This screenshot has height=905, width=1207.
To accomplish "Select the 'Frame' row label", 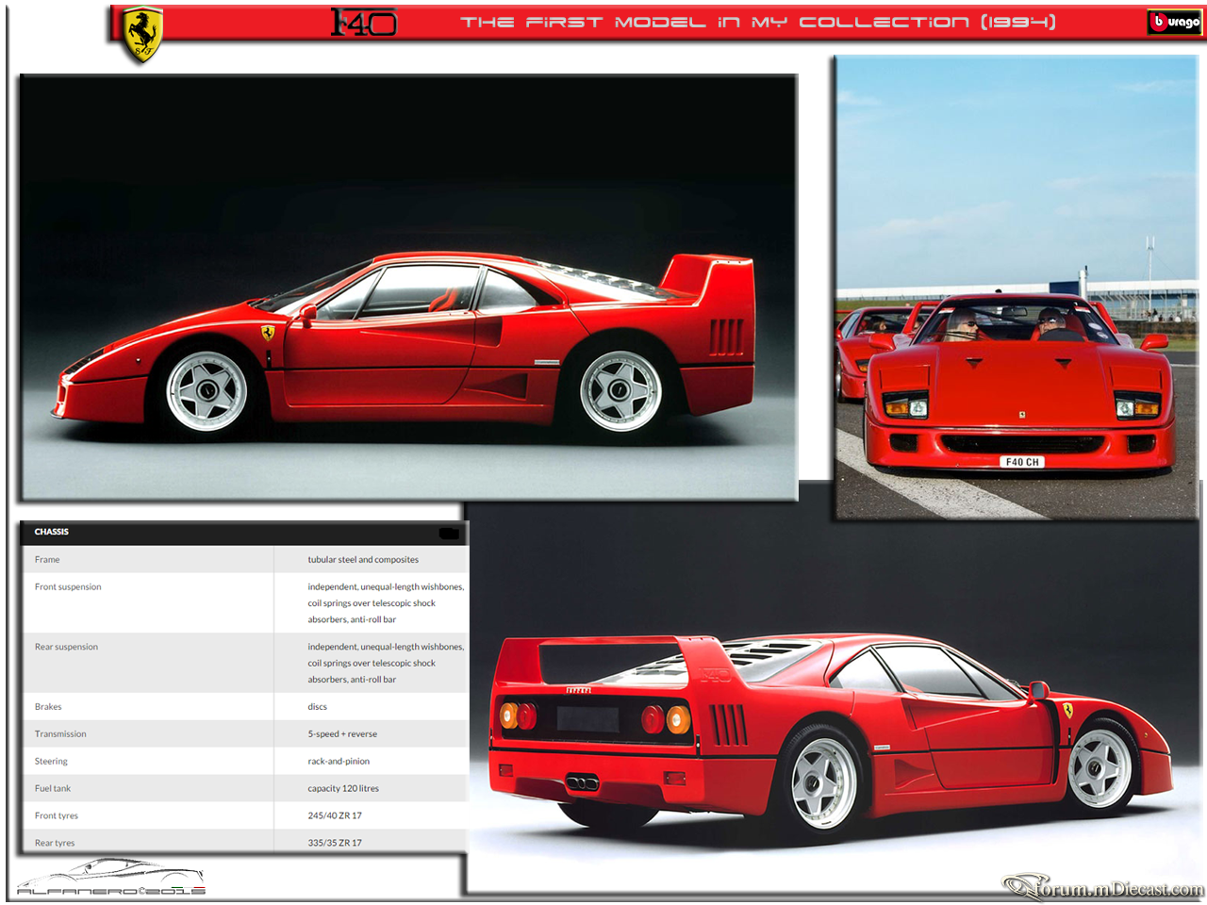I will pos(47,560).
